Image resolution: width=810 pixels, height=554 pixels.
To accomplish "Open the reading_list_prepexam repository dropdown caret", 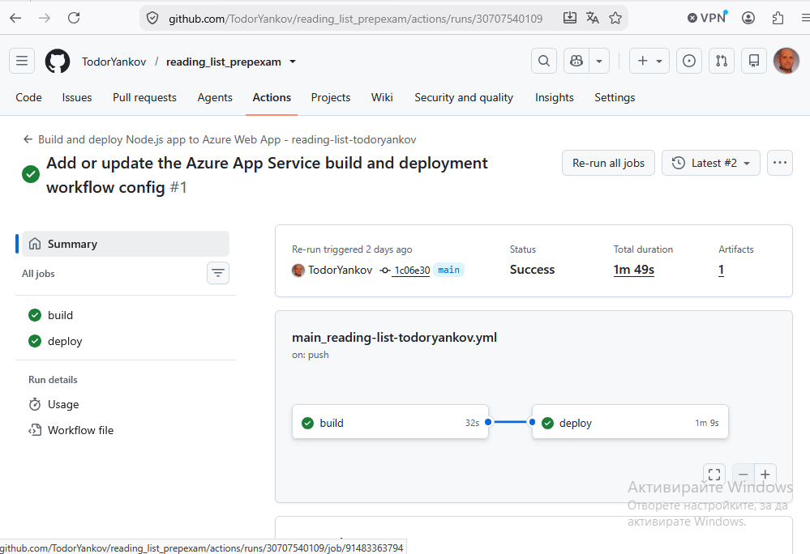I will [x=293, y=62].
